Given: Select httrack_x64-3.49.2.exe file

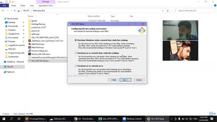Looking at the screenshot, I should 41,54.
